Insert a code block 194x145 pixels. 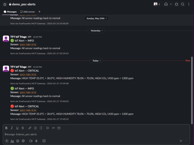point(59,128)
